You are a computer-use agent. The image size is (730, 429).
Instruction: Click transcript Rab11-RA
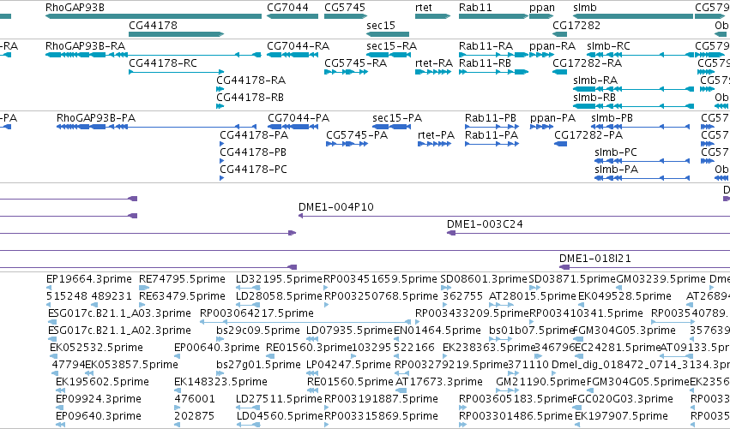(486, 46)
